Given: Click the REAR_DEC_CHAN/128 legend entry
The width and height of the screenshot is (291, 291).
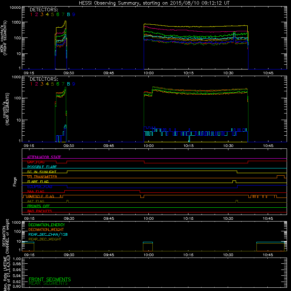Looking at the screenshot, I should [x=48, y=234].
